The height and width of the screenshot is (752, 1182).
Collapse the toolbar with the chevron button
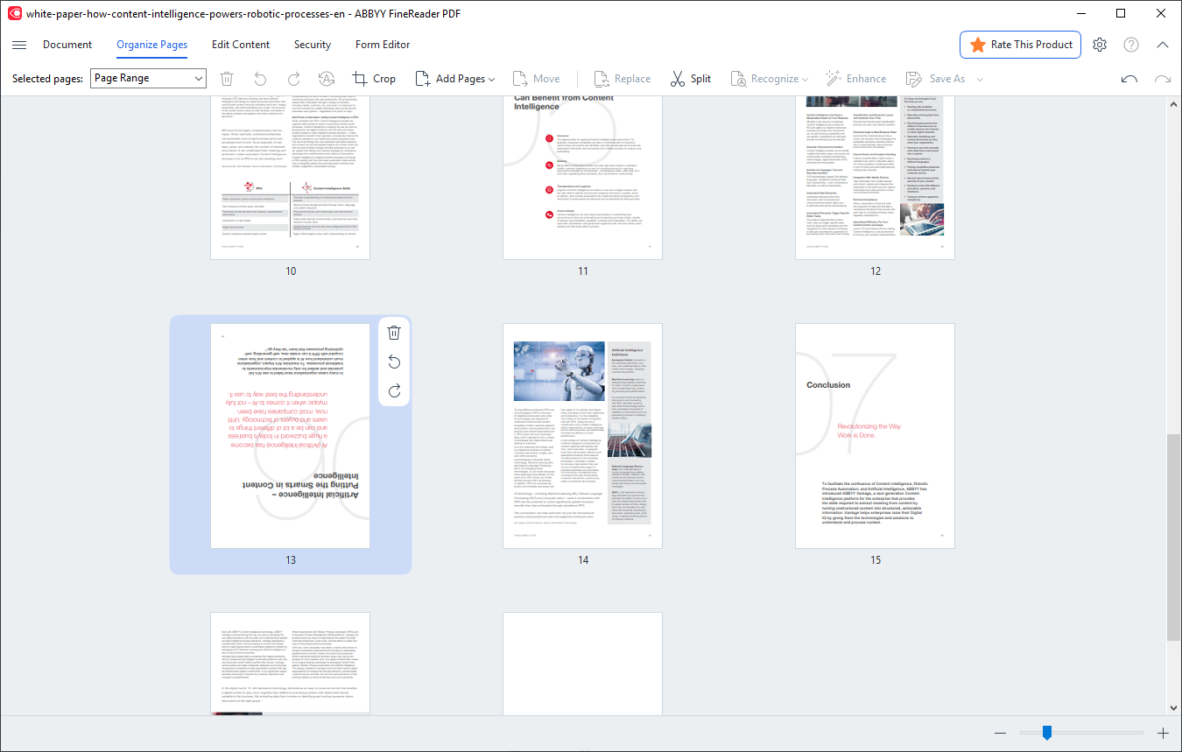click(1162, 45)
